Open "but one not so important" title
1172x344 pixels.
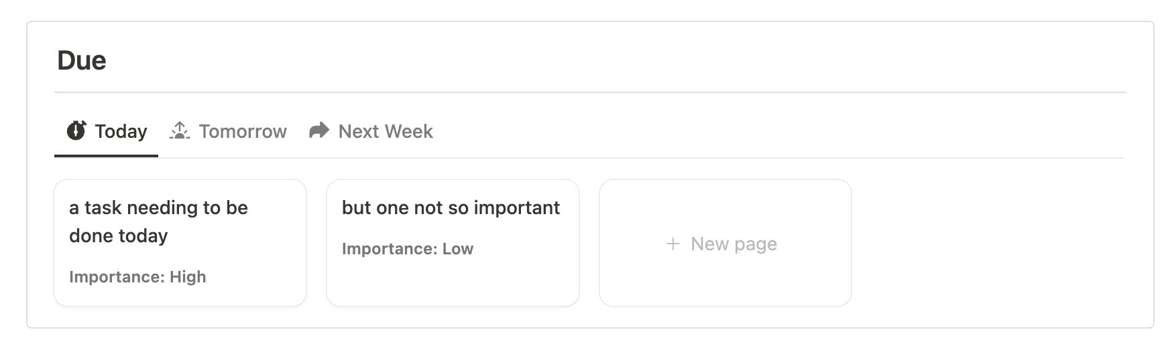pos(451,207)
